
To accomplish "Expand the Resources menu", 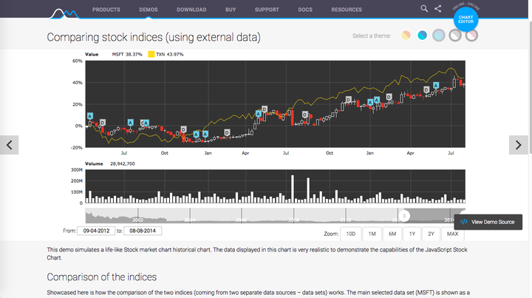I will (x=347, y=10).
